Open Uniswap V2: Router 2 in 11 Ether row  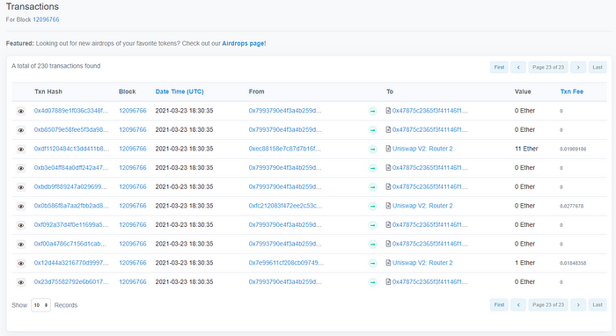pyautogui.click(x=422, y=149)
